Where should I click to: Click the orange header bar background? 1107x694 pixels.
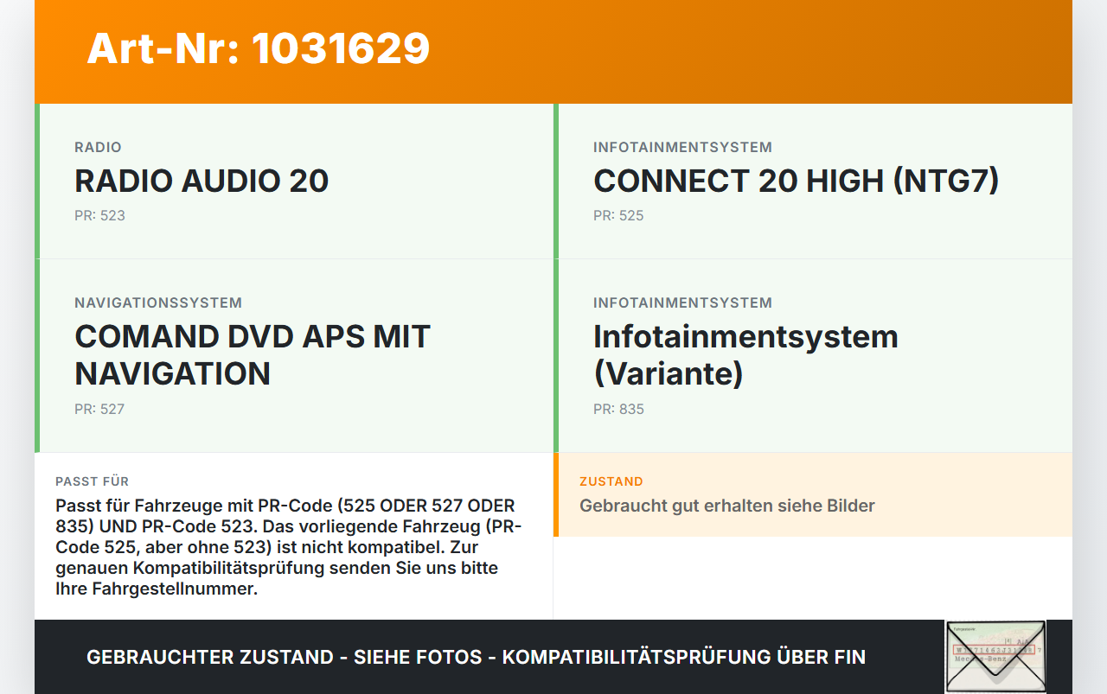click(744, 52)
